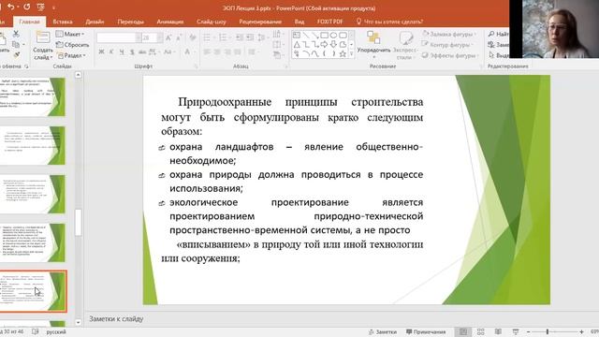This screenshot has width=599, height=337.
Task: Switch to Slide Sorter view icon
Action: [480, 331]
